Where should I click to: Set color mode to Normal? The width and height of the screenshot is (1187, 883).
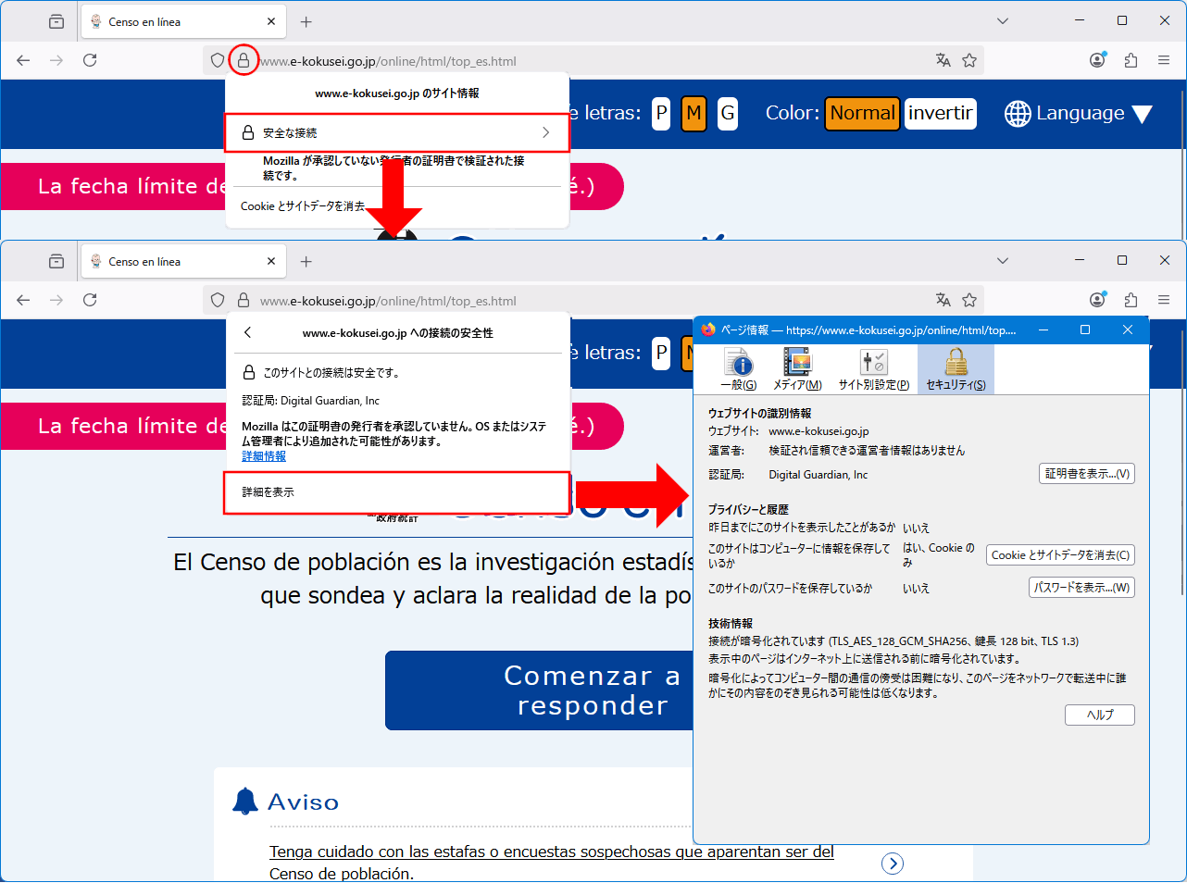click(862, 113)
